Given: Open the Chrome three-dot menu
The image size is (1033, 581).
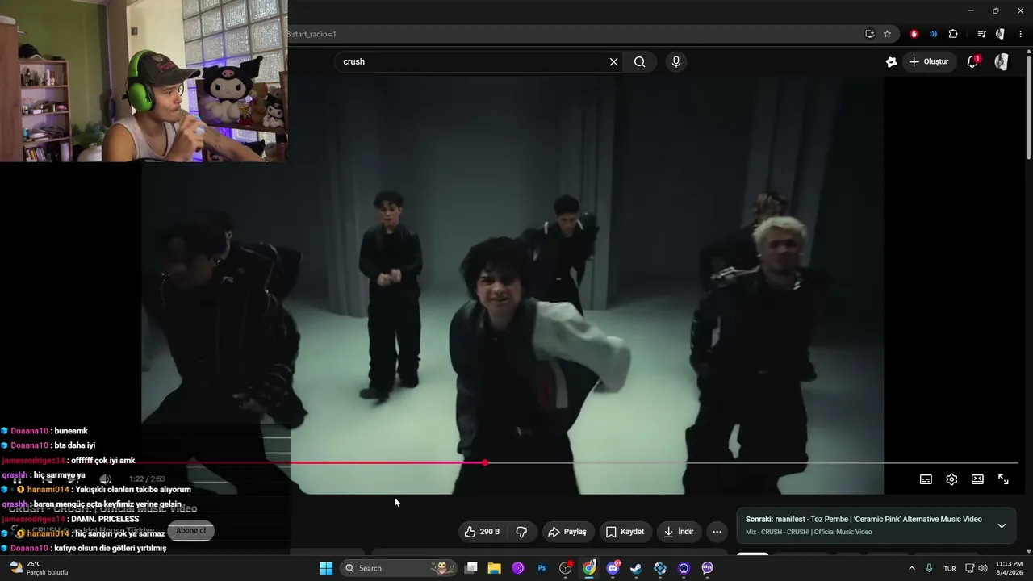Looking at the screenshot, I should [1021, 34].
